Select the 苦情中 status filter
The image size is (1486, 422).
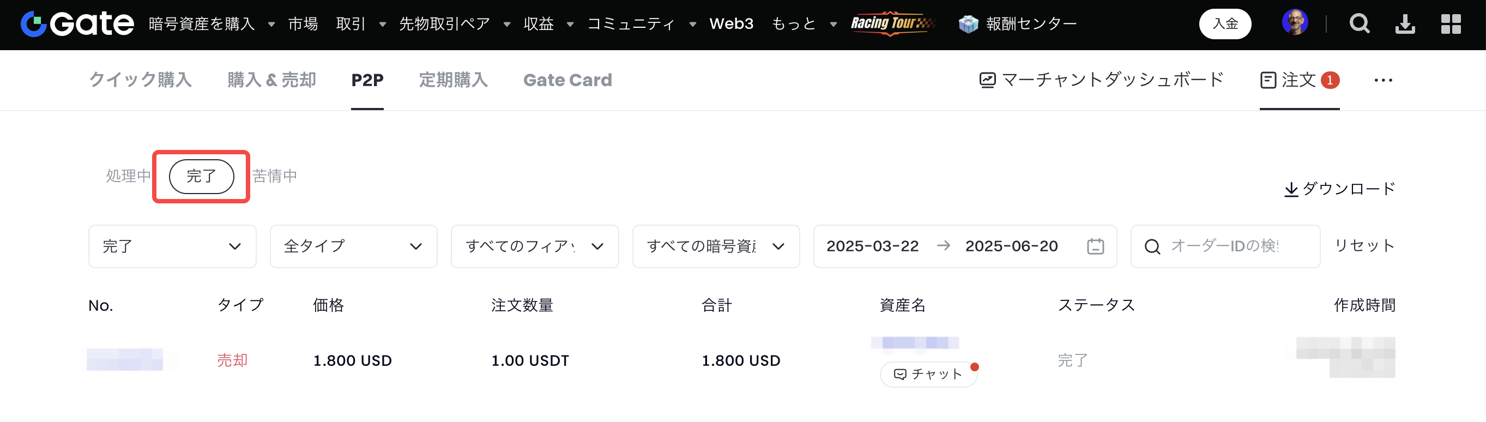point(274,176)
